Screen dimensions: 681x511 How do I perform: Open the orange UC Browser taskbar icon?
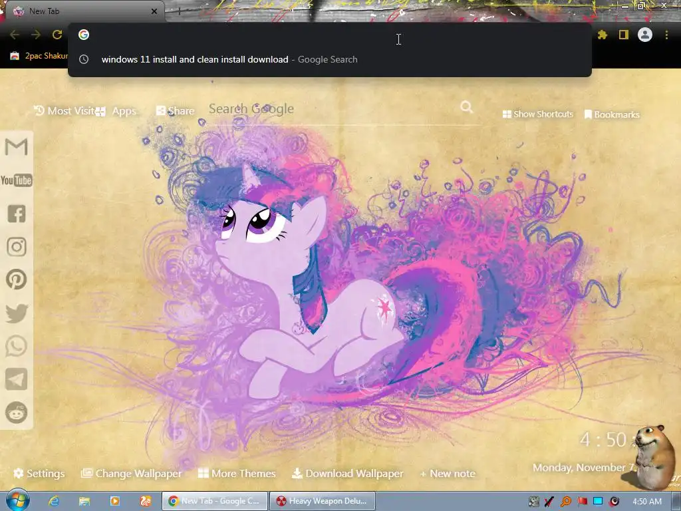(x=146, y=501)
